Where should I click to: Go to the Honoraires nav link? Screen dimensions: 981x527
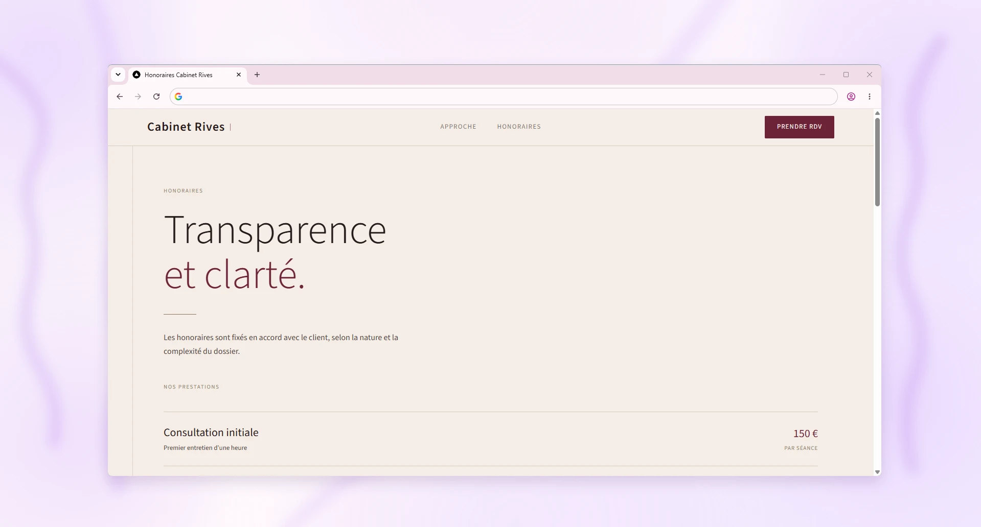(x=519, y=127)
